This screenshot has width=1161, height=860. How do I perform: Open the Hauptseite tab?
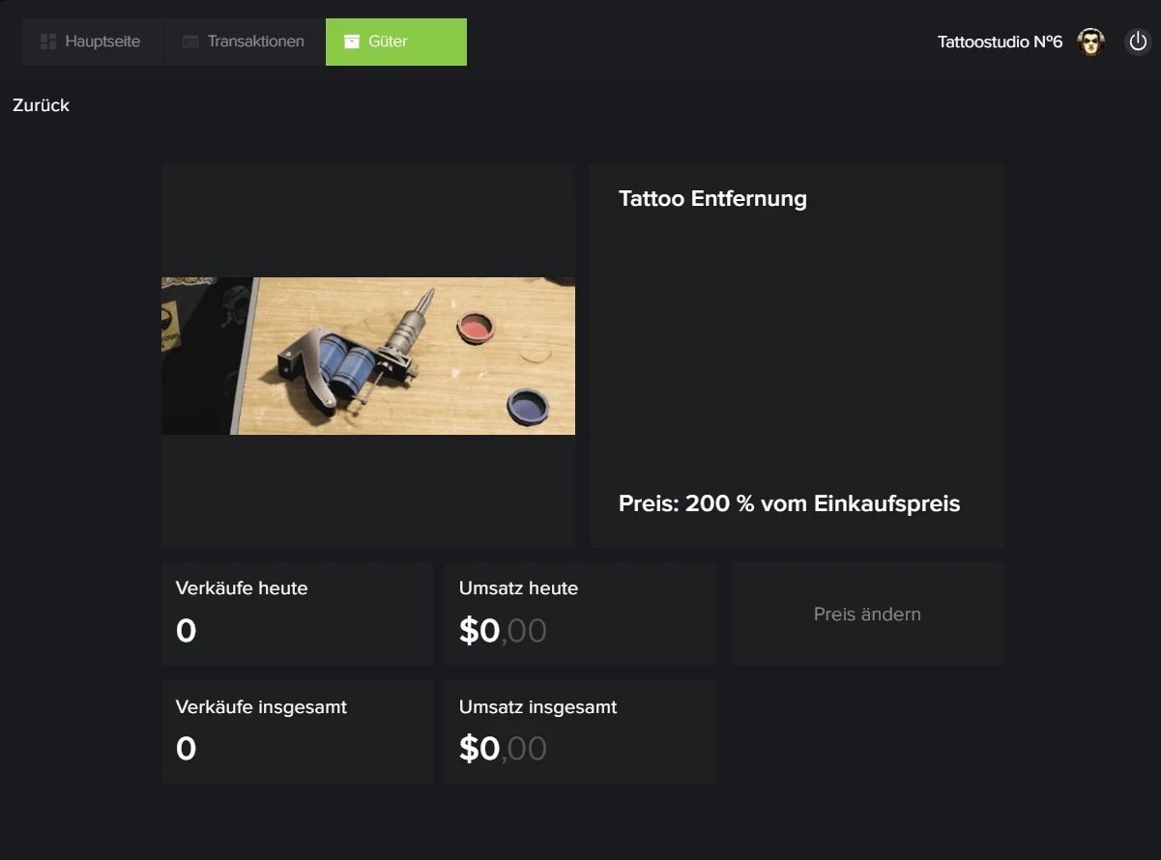point(102,42)
